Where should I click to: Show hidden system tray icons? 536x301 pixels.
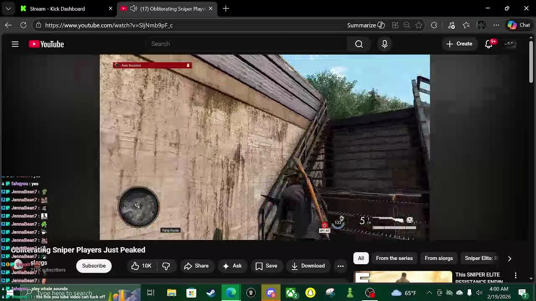(x=429, y=293)
